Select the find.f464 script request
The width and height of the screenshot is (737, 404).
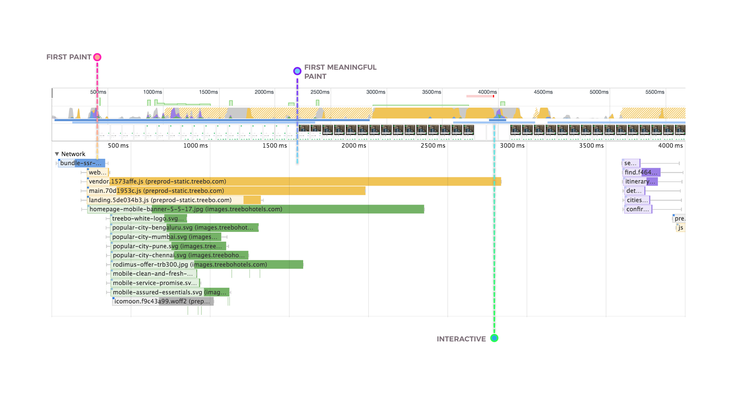coord(641,172)
